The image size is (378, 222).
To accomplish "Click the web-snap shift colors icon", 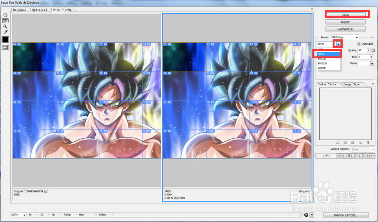I will 345,142.
